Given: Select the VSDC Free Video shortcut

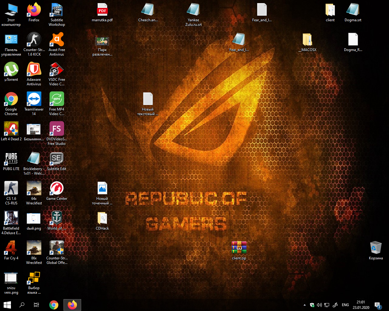Looking at the screenshot, I should 57,74.
